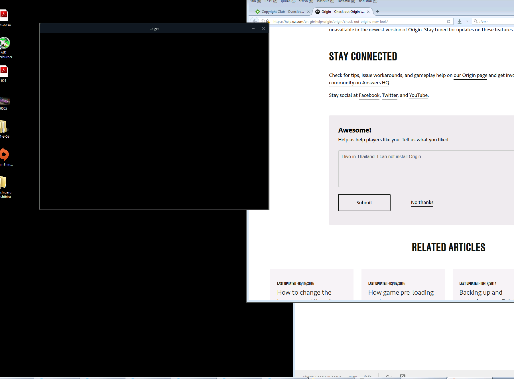
Task: Decline feedback with No thanks
Action: click(422, 202)
